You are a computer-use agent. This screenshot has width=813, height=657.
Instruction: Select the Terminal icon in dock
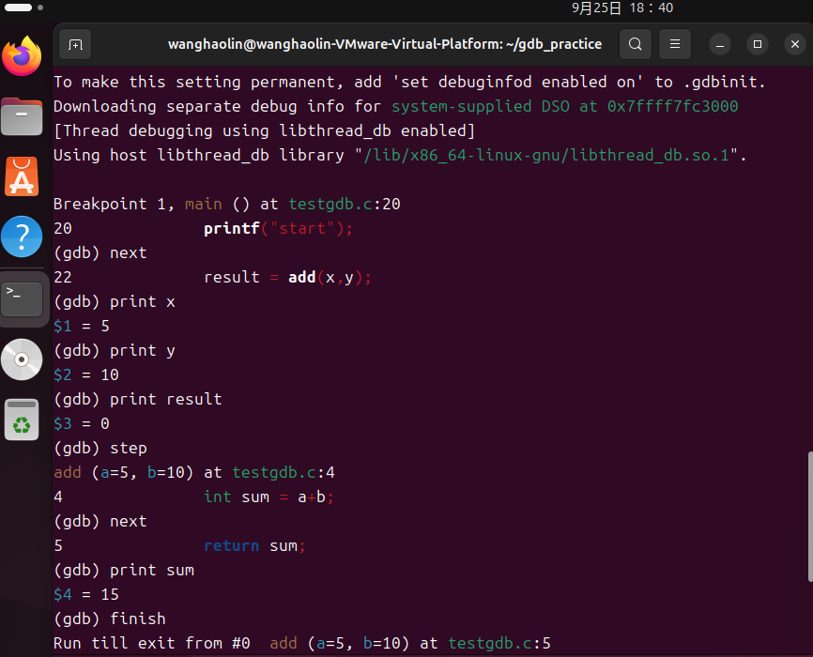coord(22,299)
